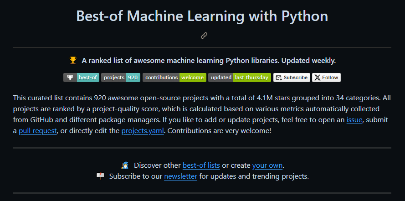Screen dimensions: 405x201
Task: Click the mailbox emoji before Subscribe
Action: (x=100, y=176)
